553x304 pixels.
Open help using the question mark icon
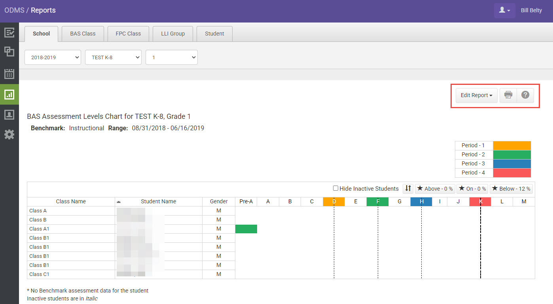525,95
